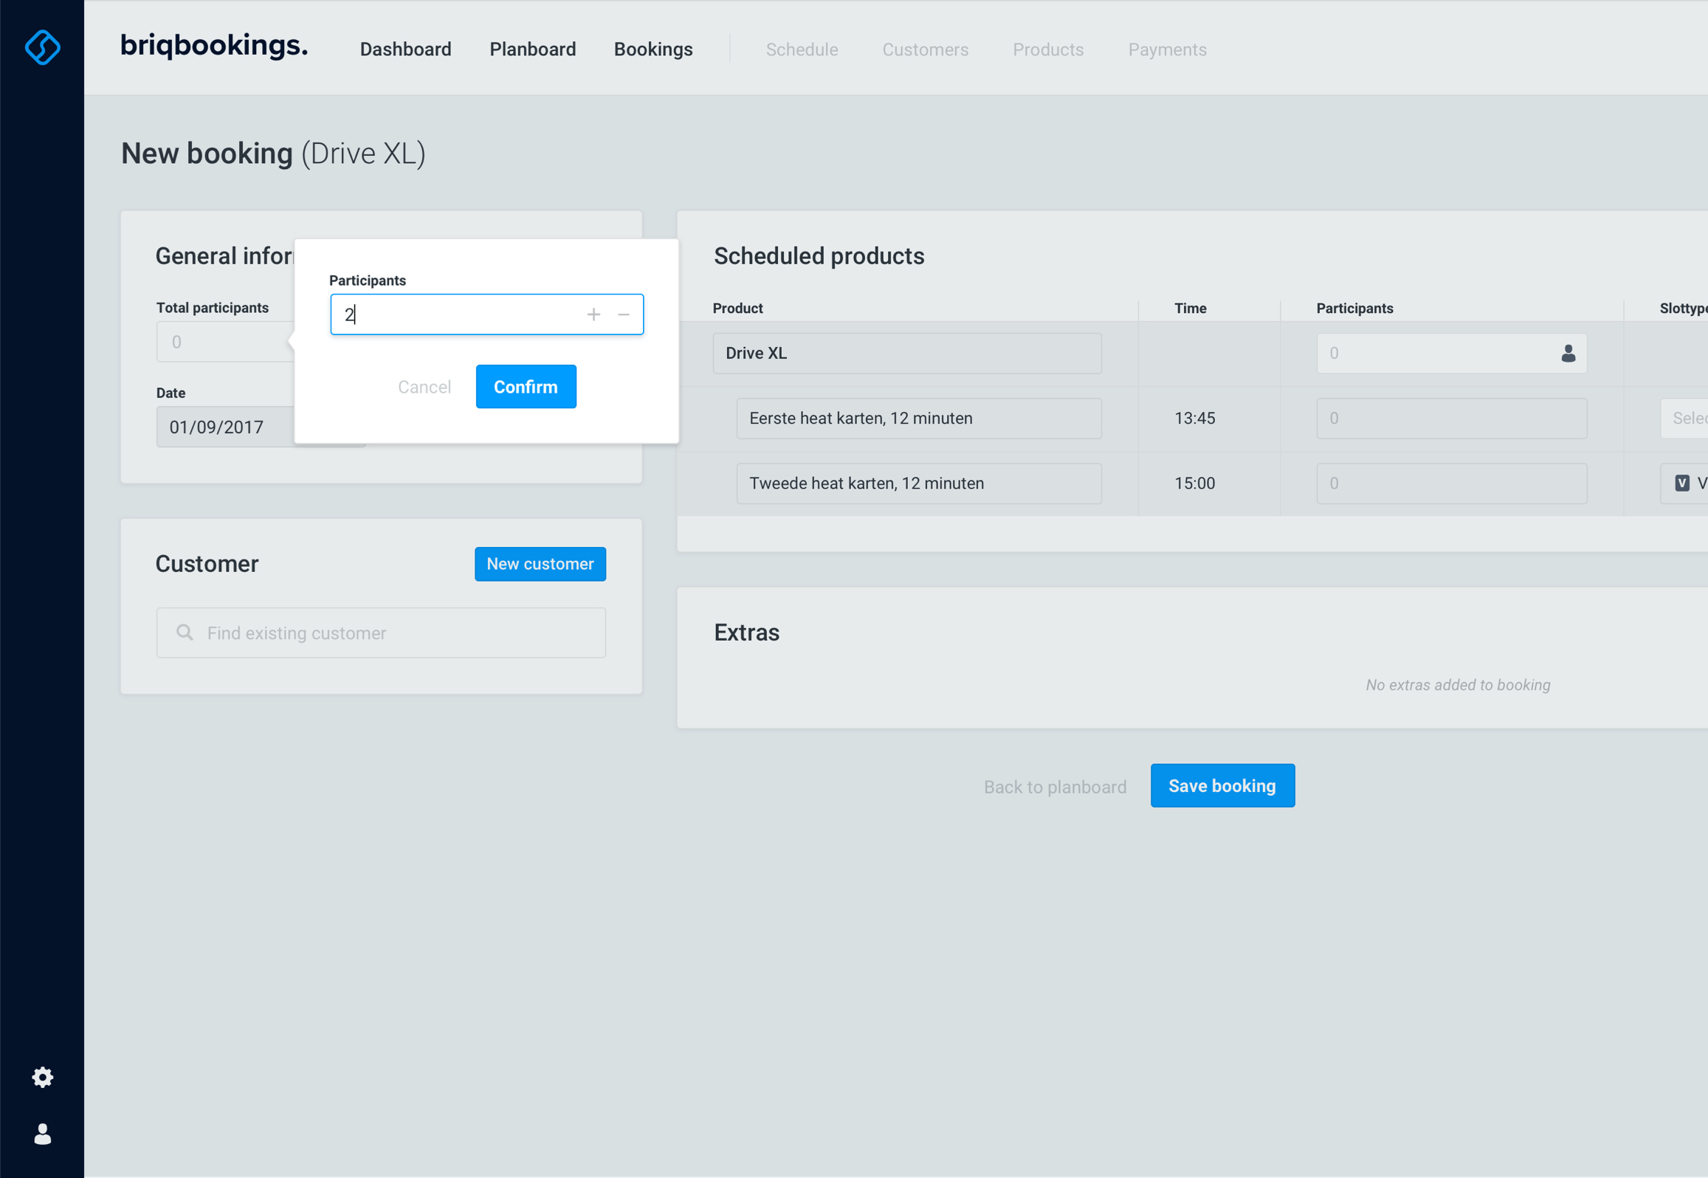Viewport: 1708px width, 1178px height.
Task: Focus the Find existing customer search field
Action: tap(399, 633)
